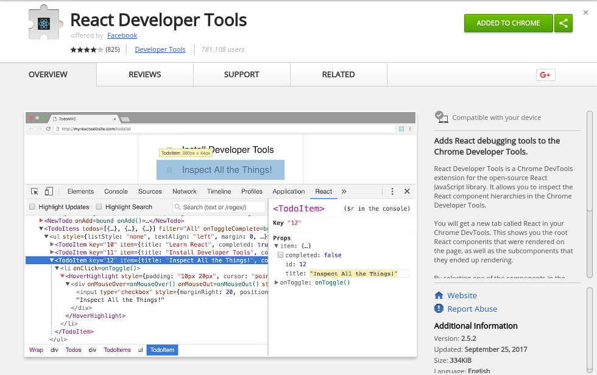Viewport: 597px width, 375px height.
Task: Click the Google+ share button
Action: tap(545, 75)
